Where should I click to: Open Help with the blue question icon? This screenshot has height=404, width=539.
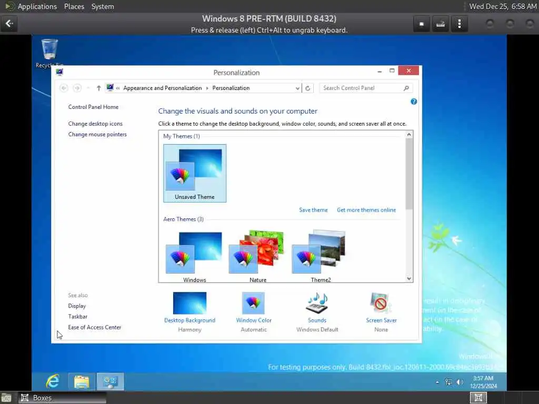414,102
